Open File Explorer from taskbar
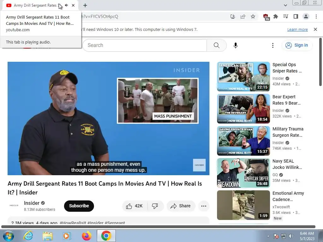This screenshot has width=323, height=242. click(x=48, y=236)
